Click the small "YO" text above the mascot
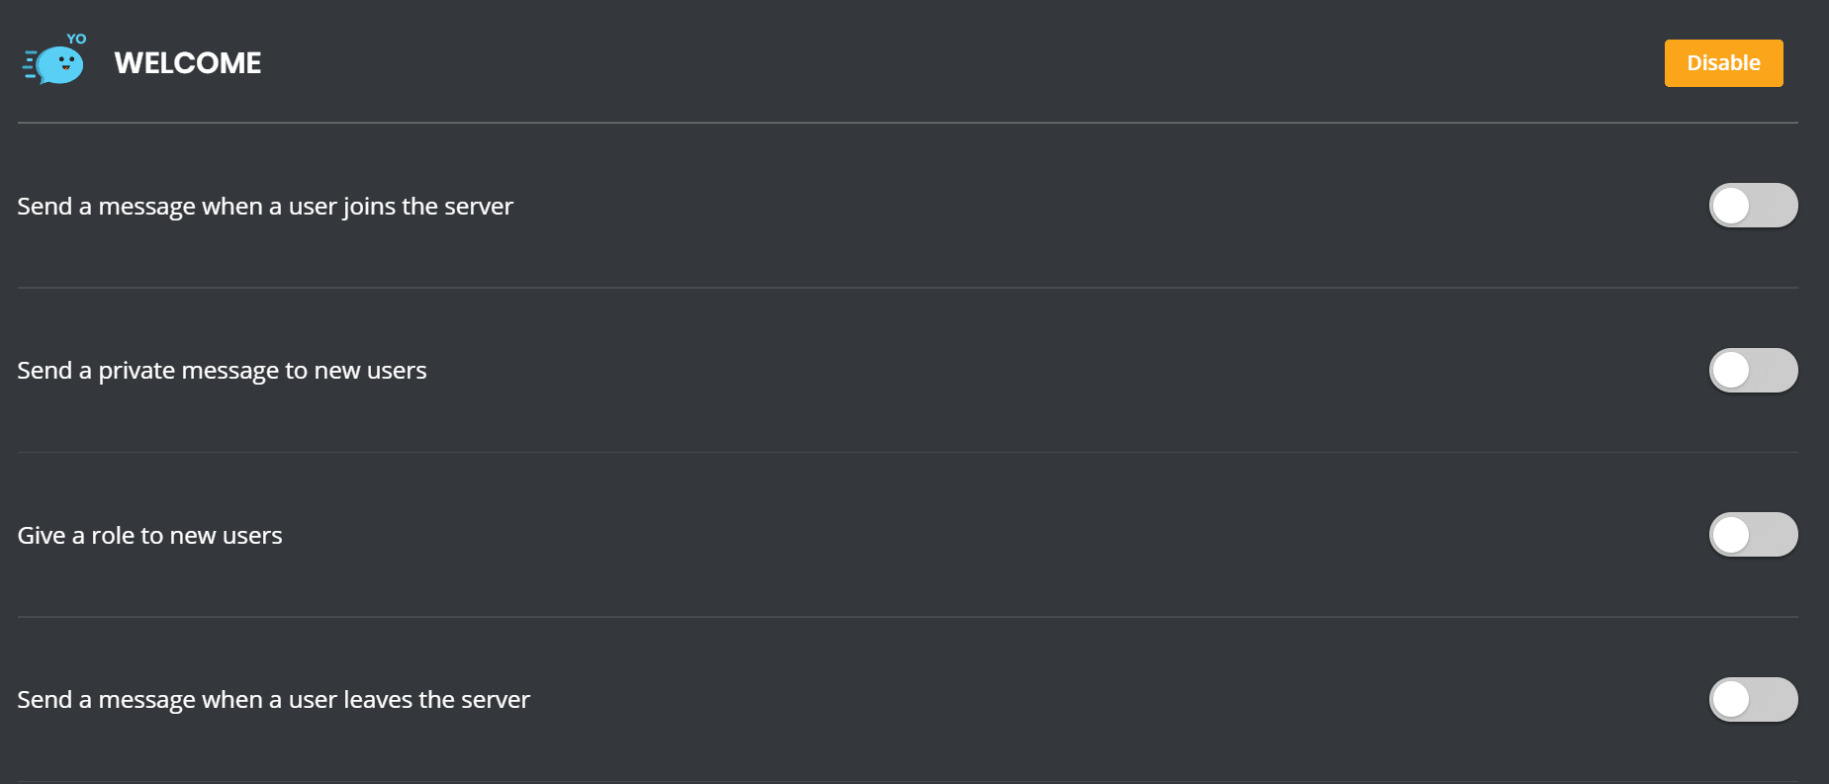Screen dimensions: 1829x784 76,40
